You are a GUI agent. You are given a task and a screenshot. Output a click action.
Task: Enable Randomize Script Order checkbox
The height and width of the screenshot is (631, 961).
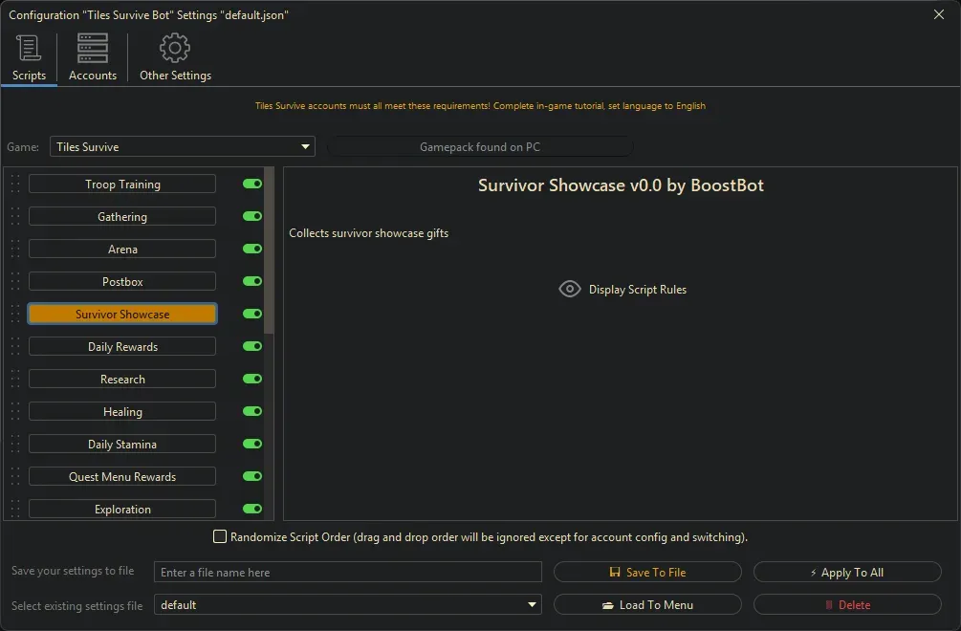[220, 537]
